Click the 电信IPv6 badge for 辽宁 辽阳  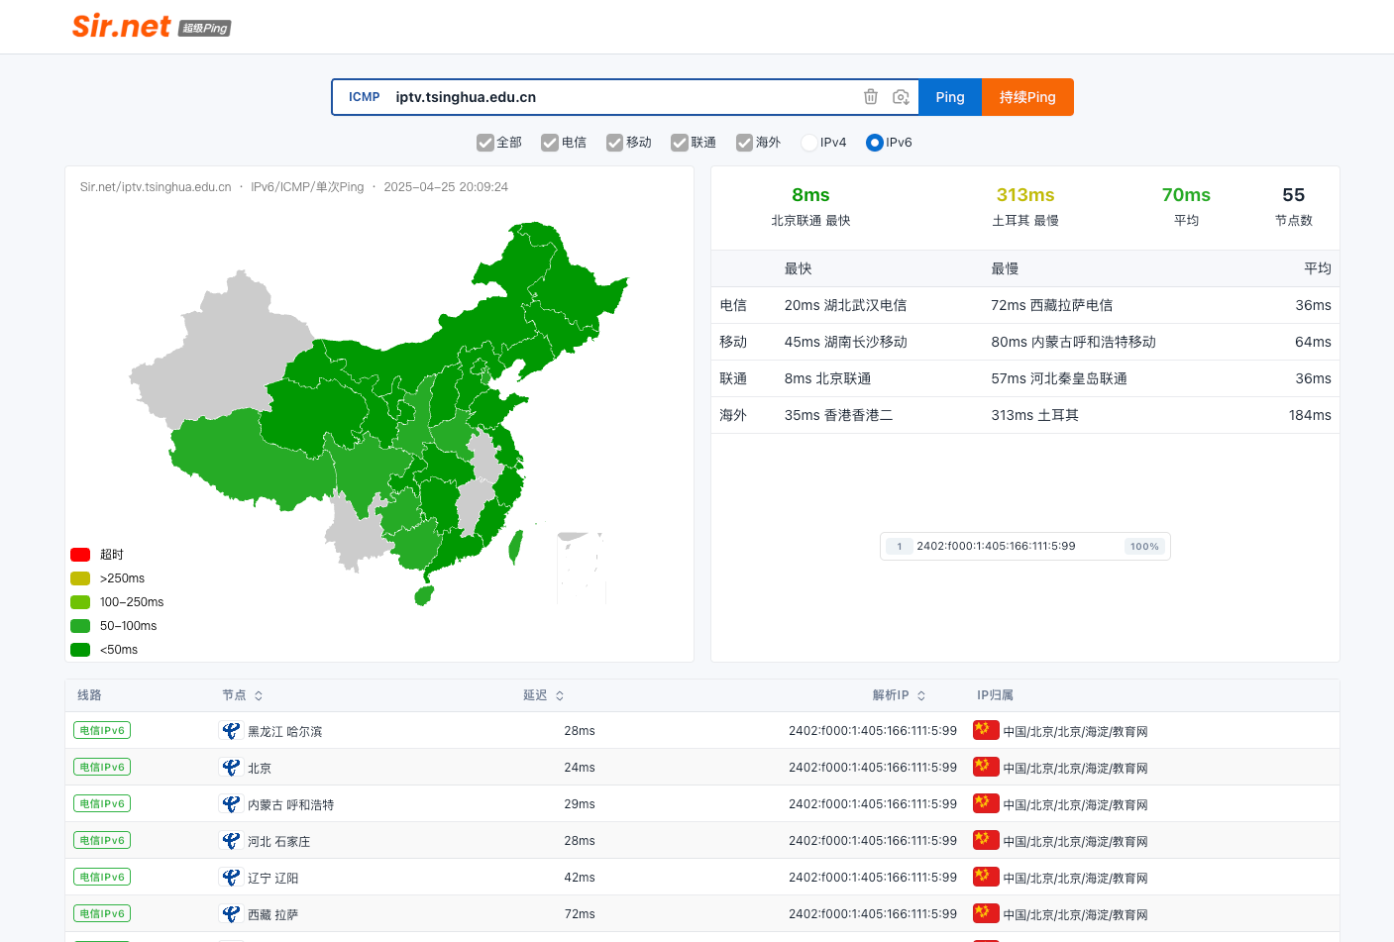coord(102,877)
